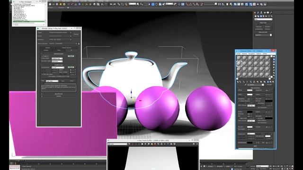Image resolution: width=303 pixels, height=170 pixels.
Task: Toggle Background icon beside material slots
Action: click(x=274, y=62)
